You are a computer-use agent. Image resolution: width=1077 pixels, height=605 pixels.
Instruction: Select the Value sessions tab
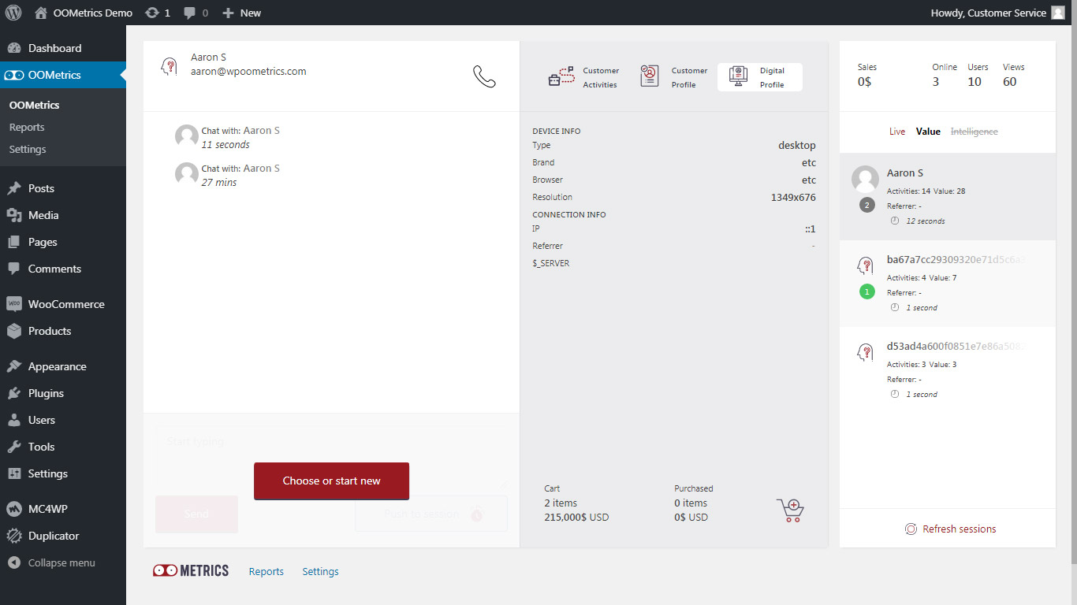(928, 132)
